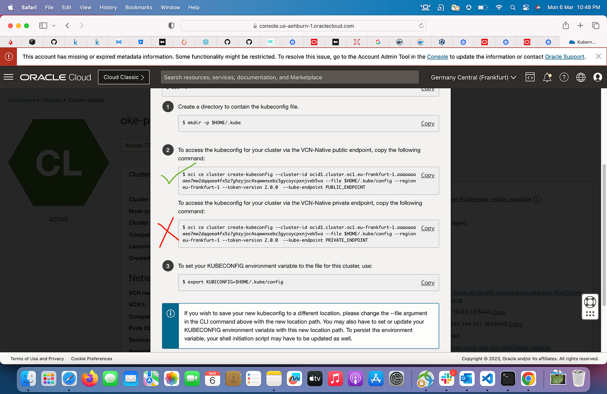Open the Oracle Support link
The height and width of the screenshot is (394, 607).
click(564, 57)
